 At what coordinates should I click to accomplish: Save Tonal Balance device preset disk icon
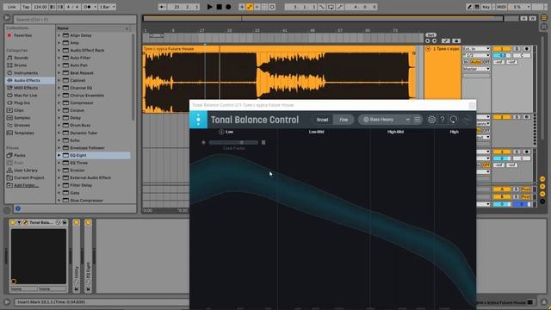pyautogui.click(x=65, y=222)
